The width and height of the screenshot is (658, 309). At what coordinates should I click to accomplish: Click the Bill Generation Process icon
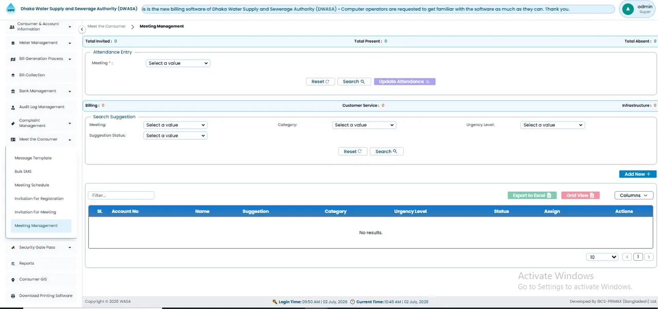[13, 59]
